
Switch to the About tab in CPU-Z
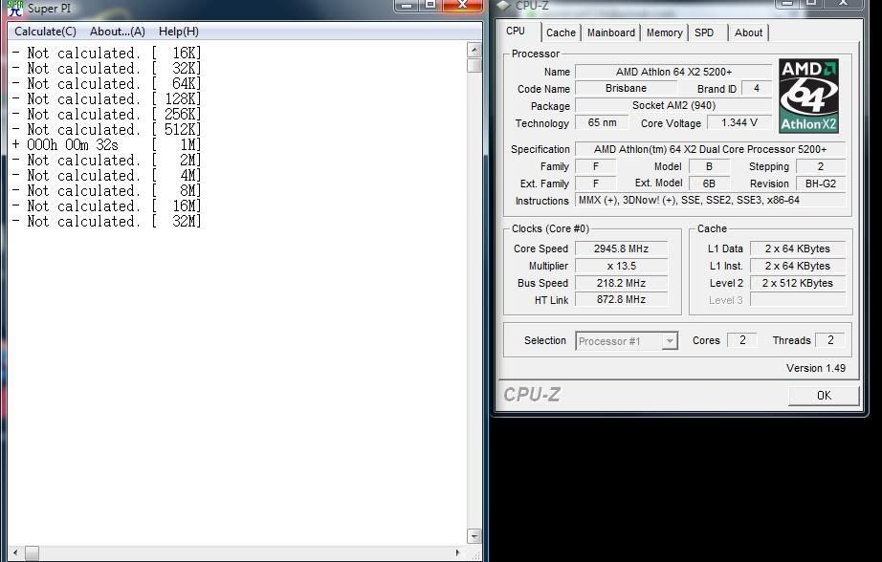click(x=749, y=32)
